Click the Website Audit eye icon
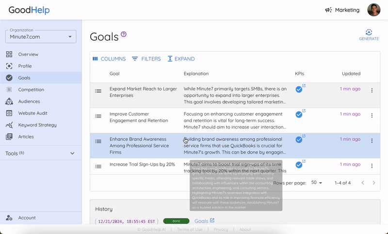The width and height of the screenshot is (388, 234). tap(9, 113)
